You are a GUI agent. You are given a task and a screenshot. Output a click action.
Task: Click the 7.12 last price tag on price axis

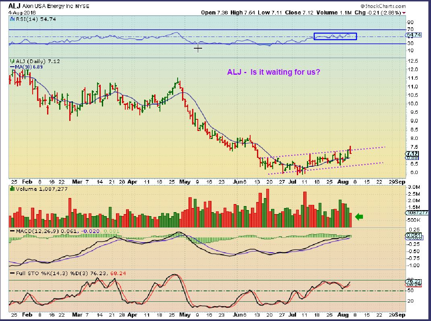[x=412, y=153]
